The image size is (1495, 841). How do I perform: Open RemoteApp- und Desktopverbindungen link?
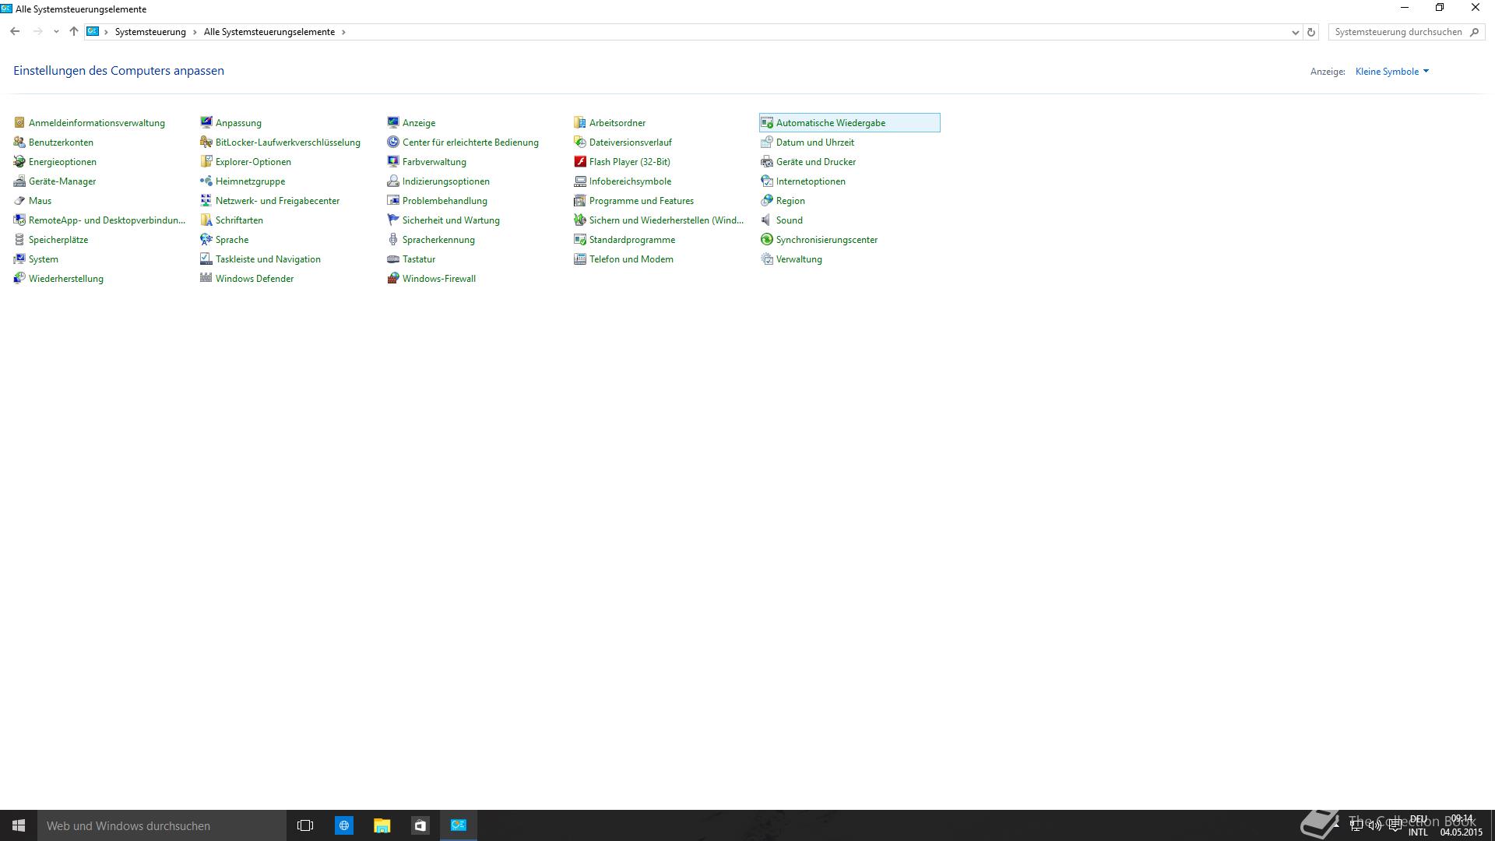coord(107,220)
